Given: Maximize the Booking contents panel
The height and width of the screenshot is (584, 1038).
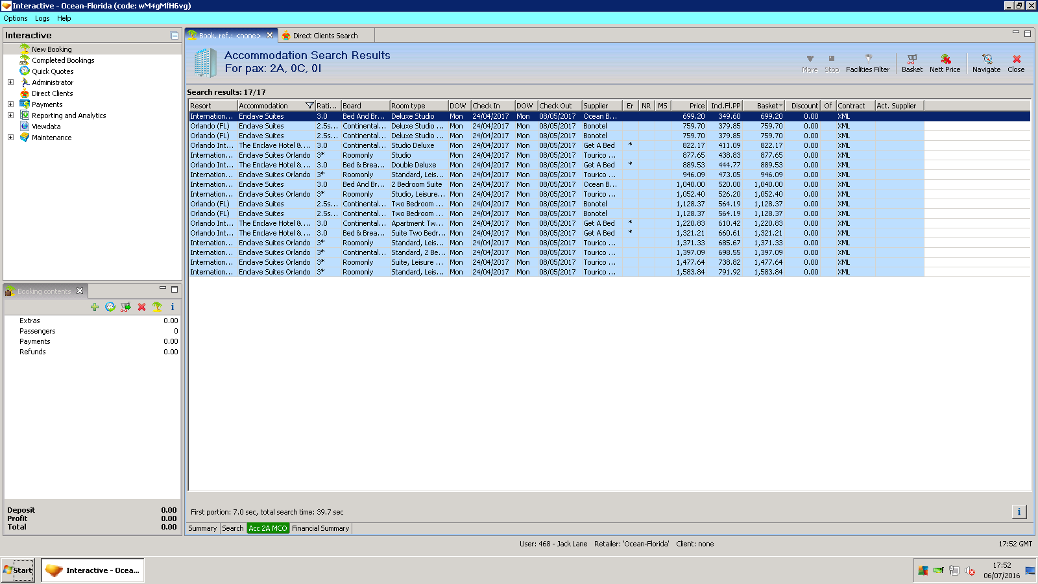Looking at the screenshot, I should 175,289.
